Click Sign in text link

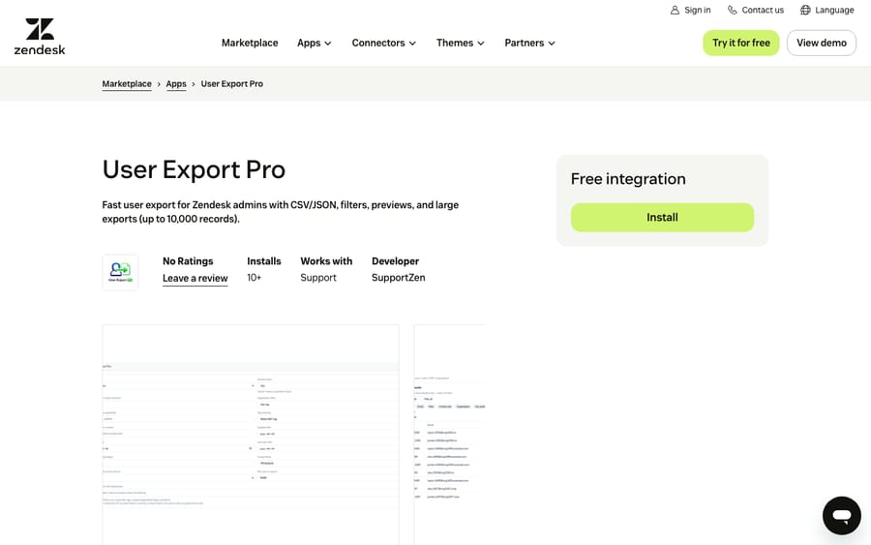tap(697, 10)
